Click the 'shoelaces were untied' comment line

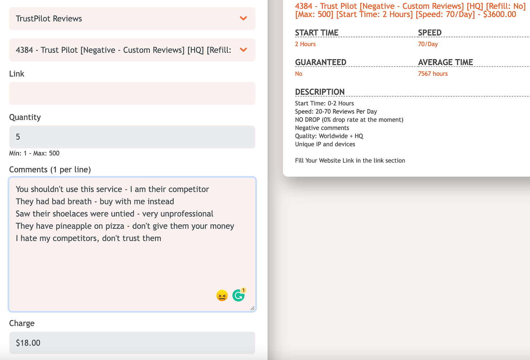coord(114,214)
